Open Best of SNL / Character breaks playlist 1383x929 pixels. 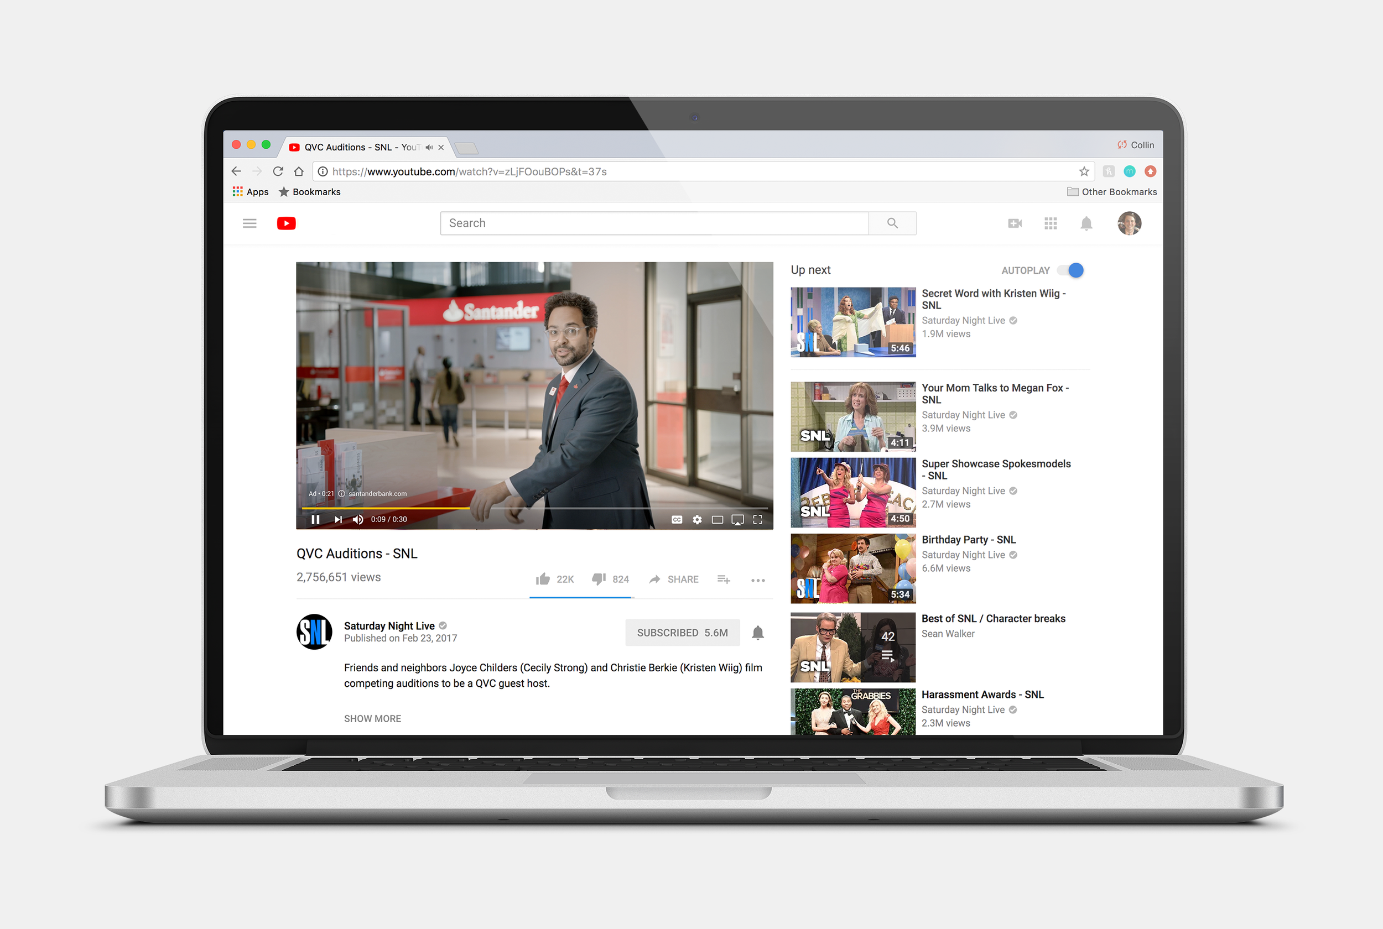(x=993, y=618)
